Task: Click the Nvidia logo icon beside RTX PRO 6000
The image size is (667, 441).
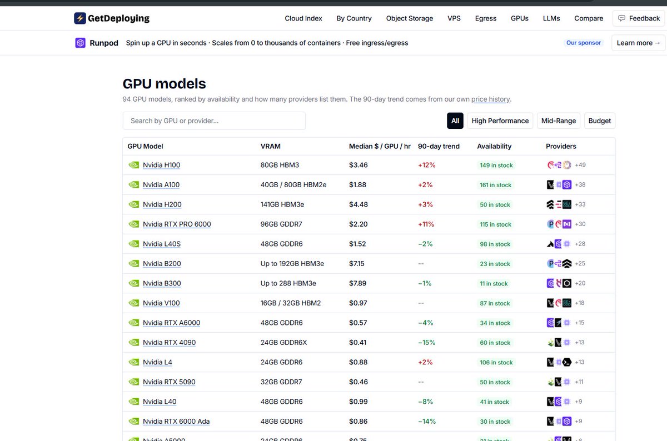Action: pyautogui.click(x=134, y=224)
